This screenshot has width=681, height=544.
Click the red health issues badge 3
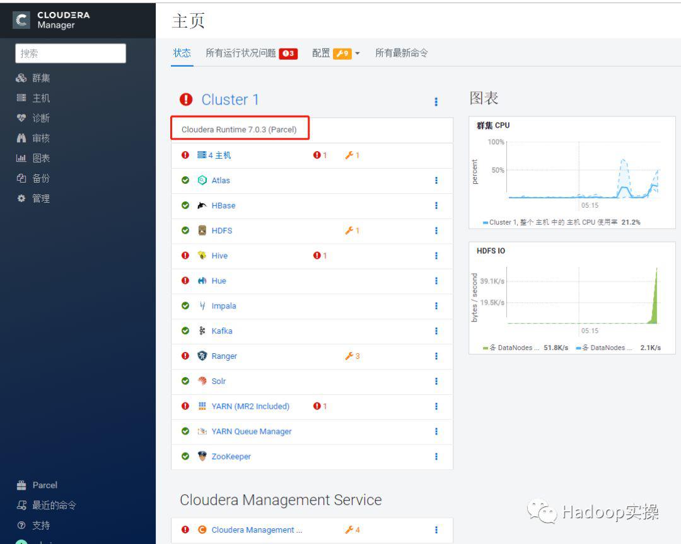288,54
